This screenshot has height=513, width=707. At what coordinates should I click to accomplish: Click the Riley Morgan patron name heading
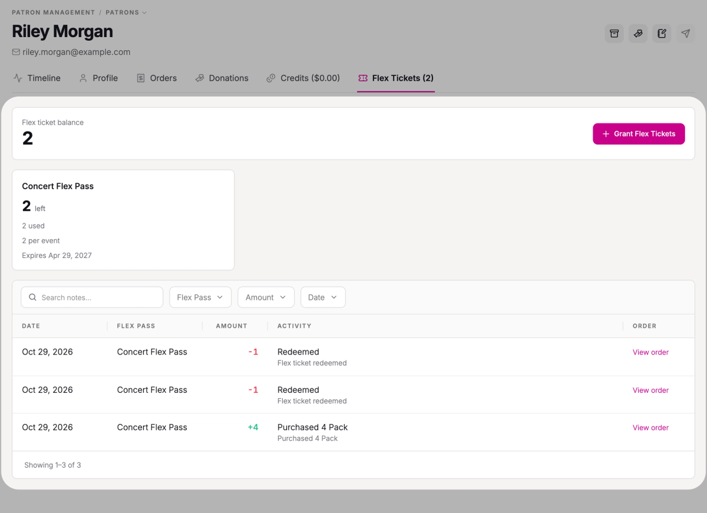[62, 31]
